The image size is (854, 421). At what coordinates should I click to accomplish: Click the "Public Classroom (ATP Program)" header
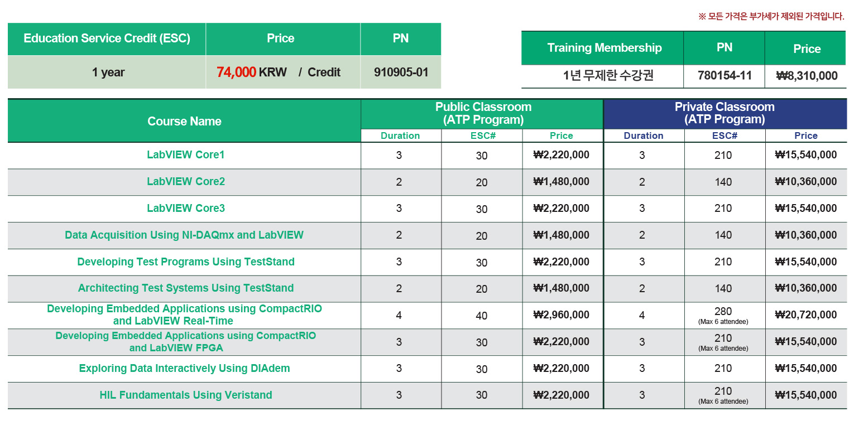(483, 113)
